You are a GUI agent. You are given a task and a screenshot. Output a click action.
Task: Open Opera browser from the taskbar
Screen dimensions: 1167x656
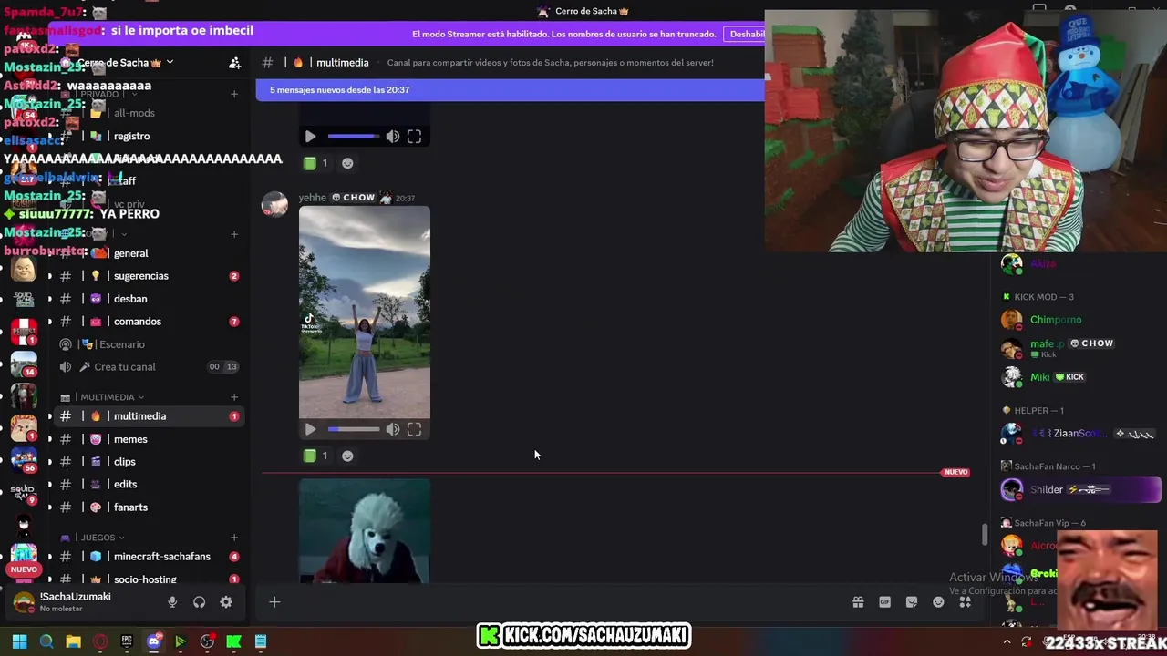(100, 641)
